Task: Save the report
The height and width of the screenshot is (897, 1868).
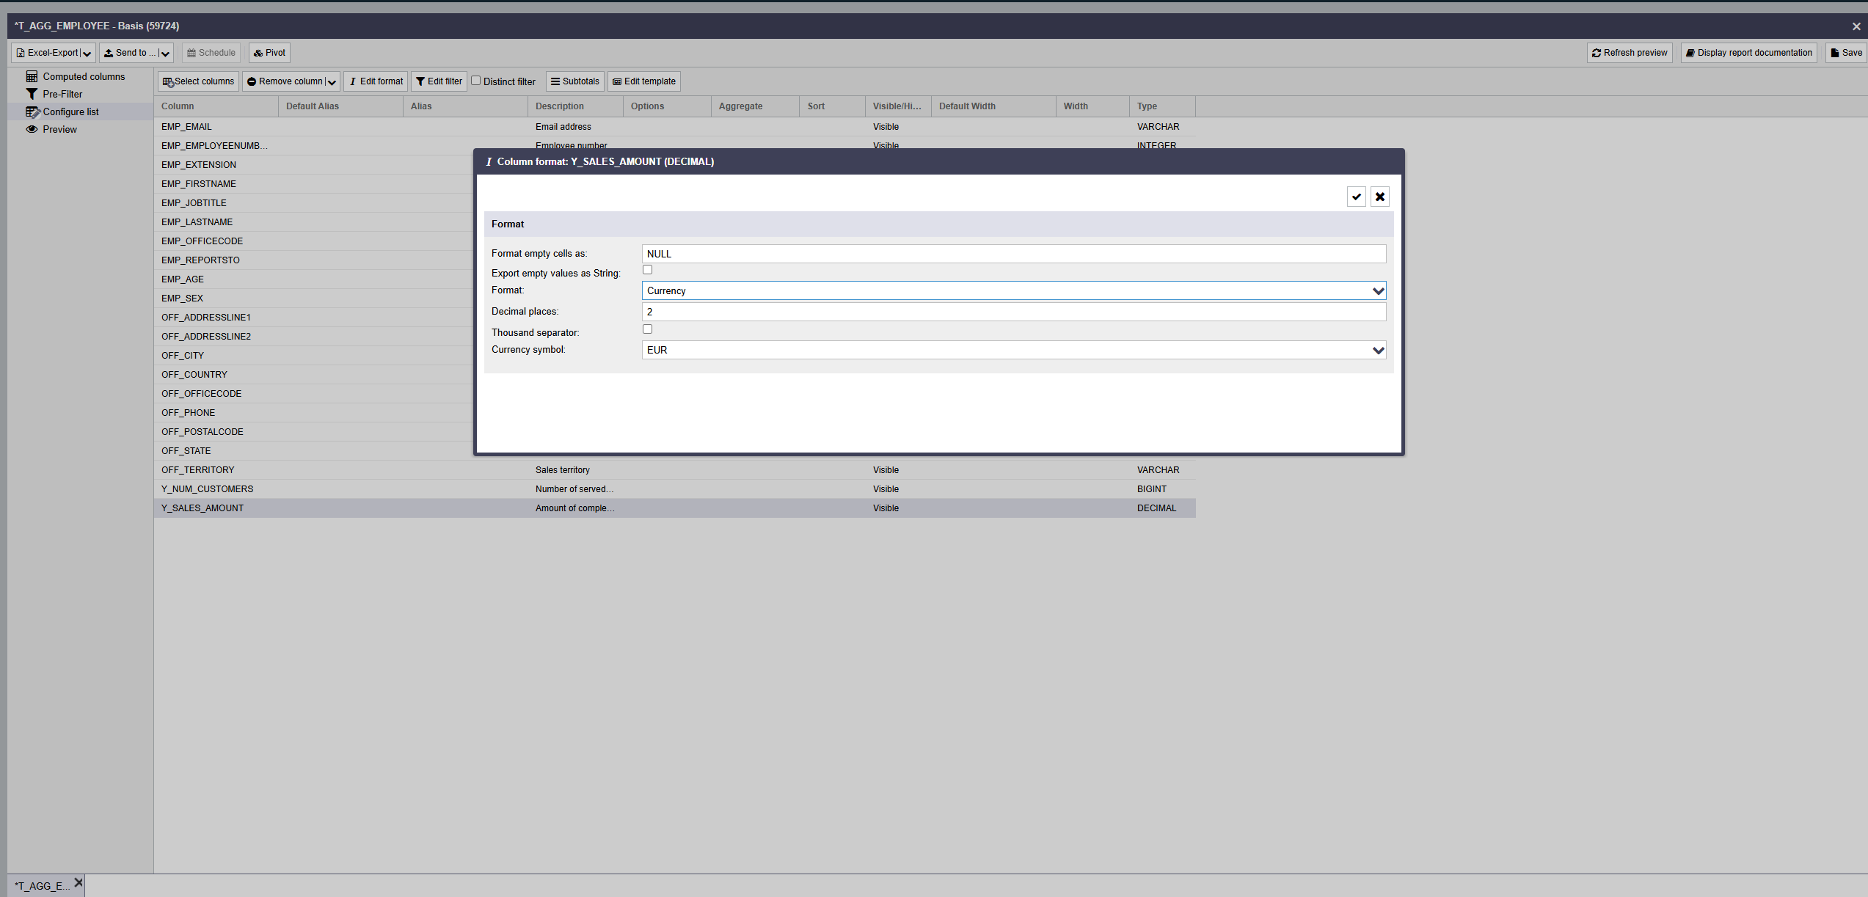Action: point(1845,53)
